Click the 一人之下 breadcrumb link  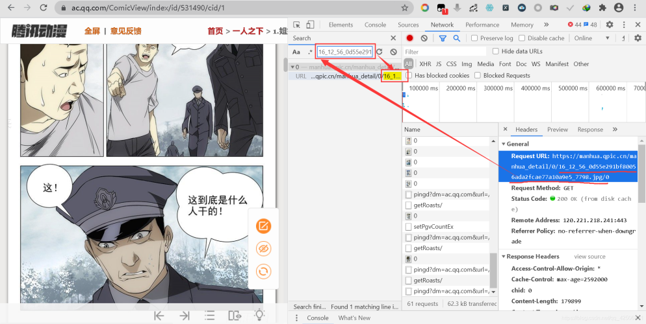pos(248,31)
